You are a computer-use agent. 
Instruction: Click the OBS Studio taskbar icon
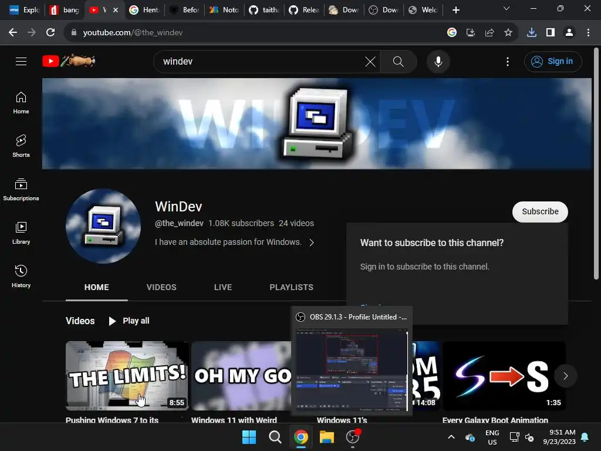[x=353, y=437]
